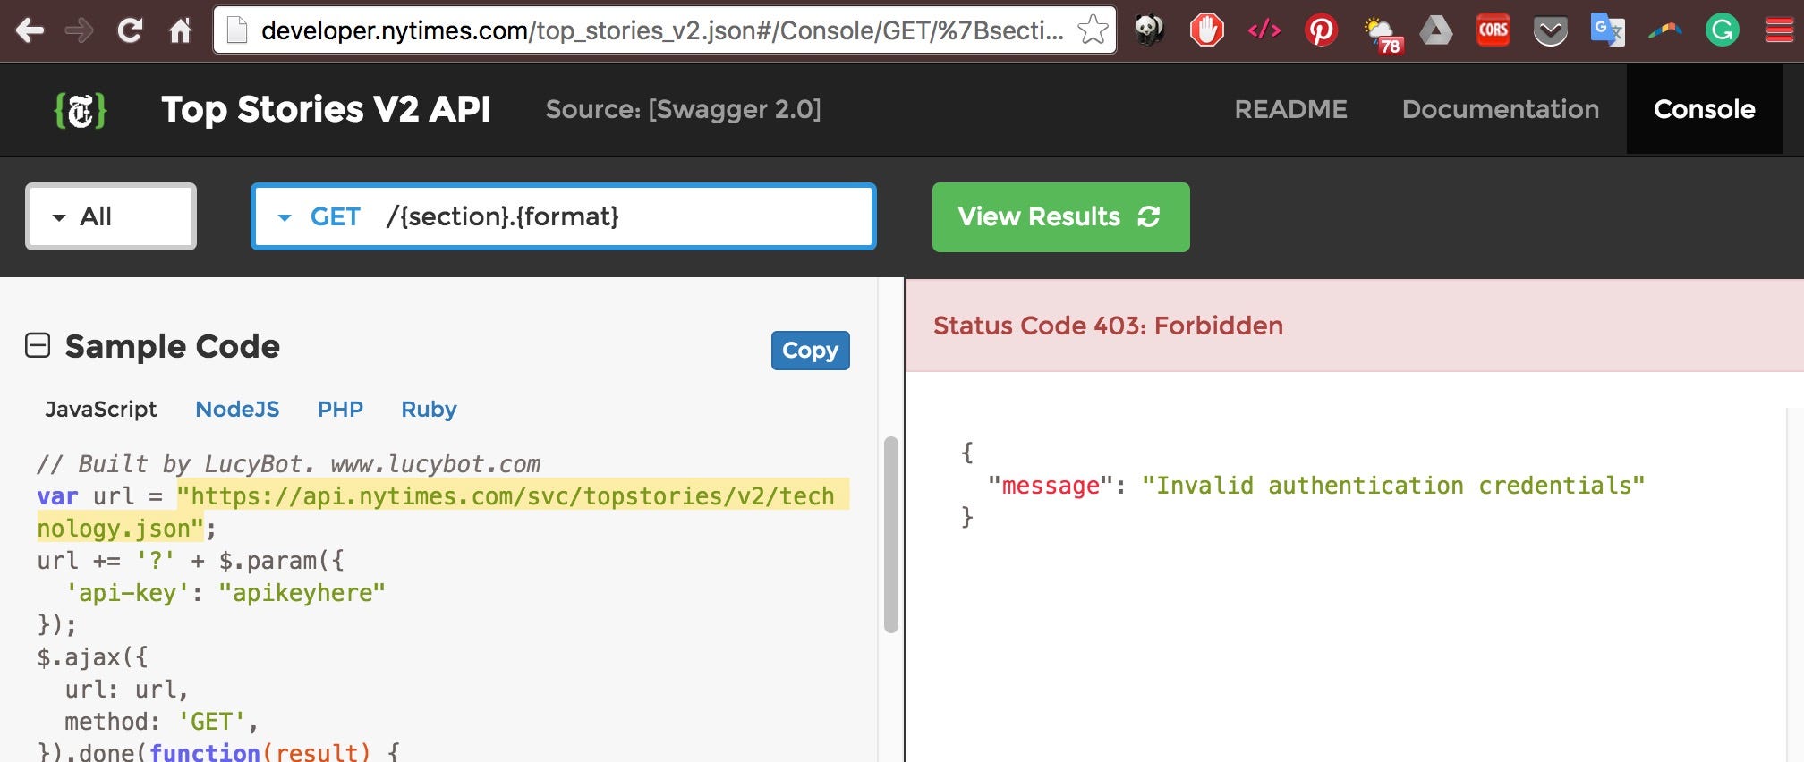1804x762 pixels.
Task: Switch to the Ruby code tab
Action: [429, 410]
